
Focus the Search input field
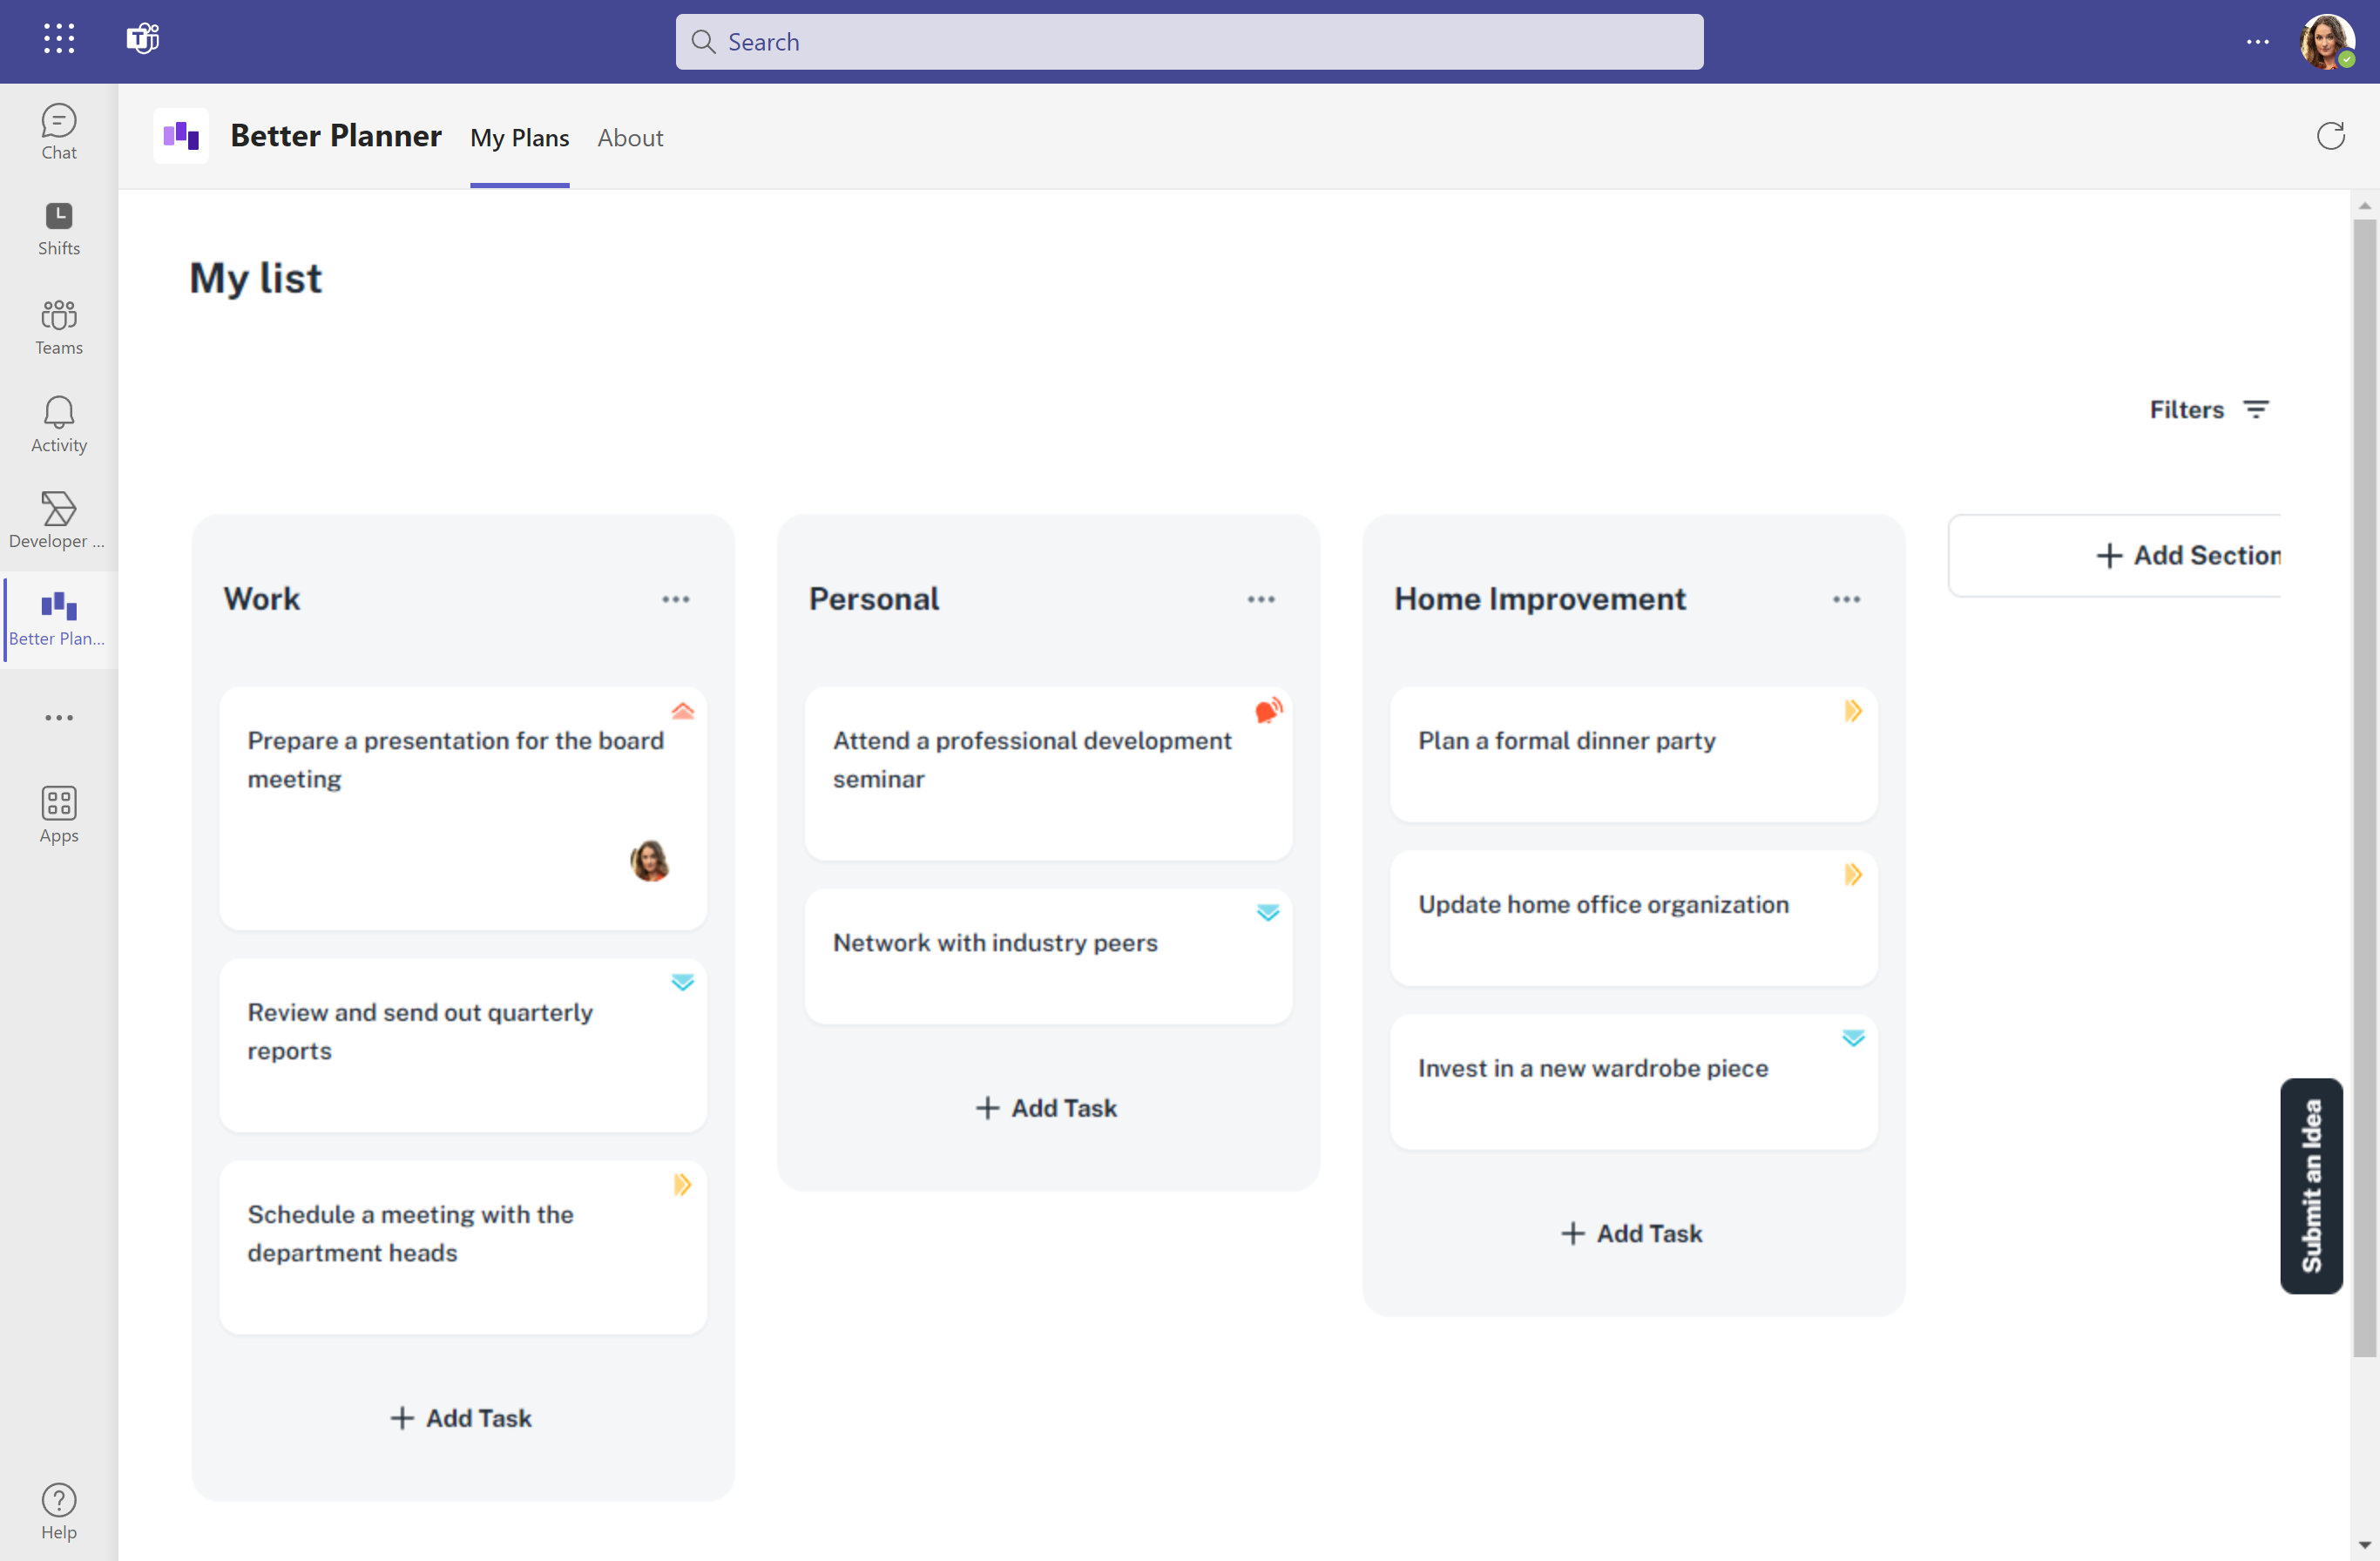click(1189, 42)
